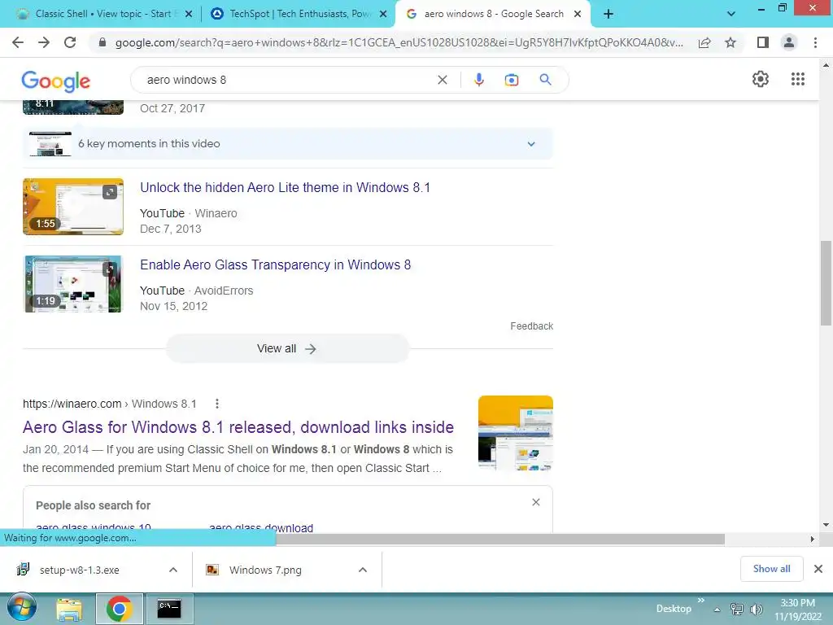The height and width of the screenshot is (625, 833).
Task: Go to Google home via logo
Action: tap(56, 81)
